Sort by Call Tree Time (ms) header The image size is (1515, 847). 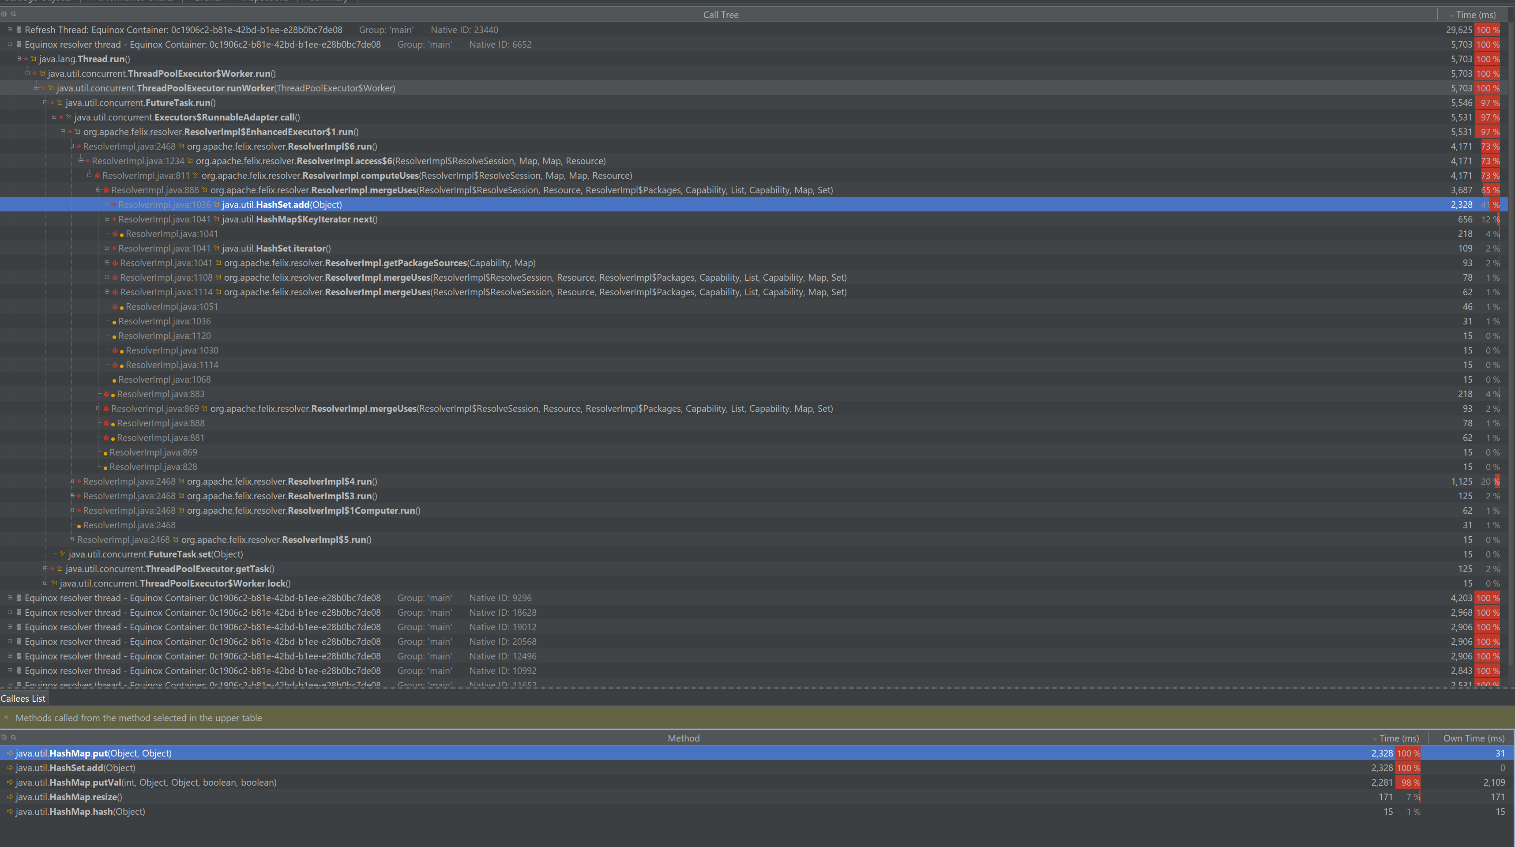click(x=1475, y=15)
